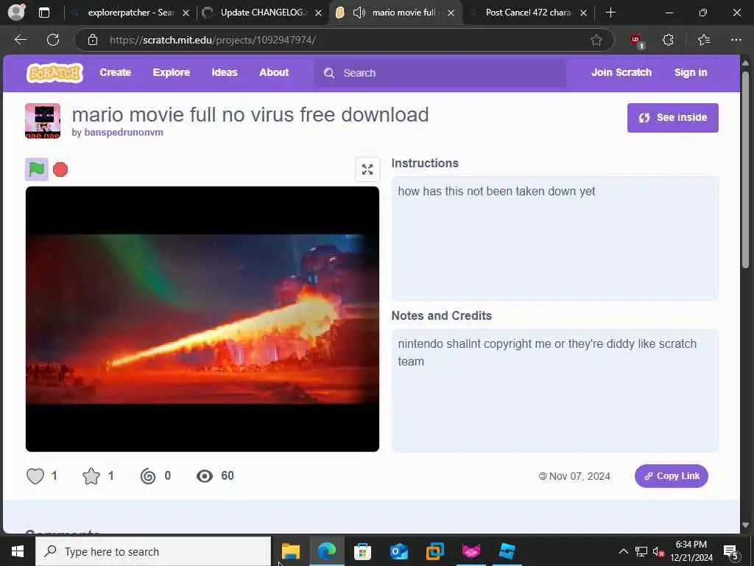Viewport: 754px width, 566px height.
Task: Click Join Scratch
Action: tap(621, 73)
